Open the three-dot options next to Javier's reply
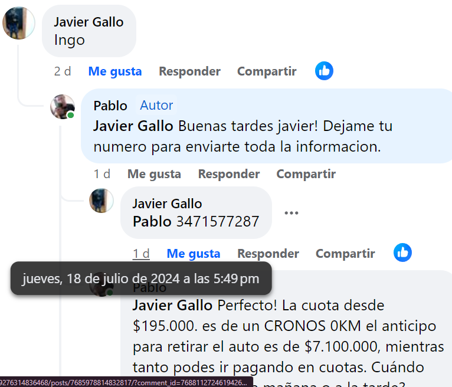The width and height of the screenshot is (452, 387). (x=291, y=213)
